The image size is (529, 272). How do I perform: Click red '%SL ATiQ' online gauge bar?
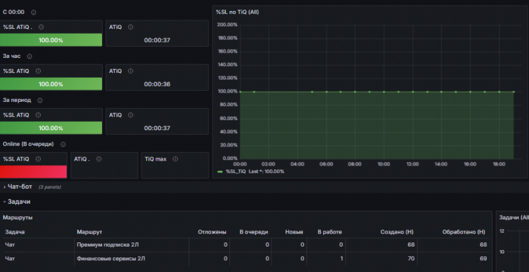pos(33,171)
